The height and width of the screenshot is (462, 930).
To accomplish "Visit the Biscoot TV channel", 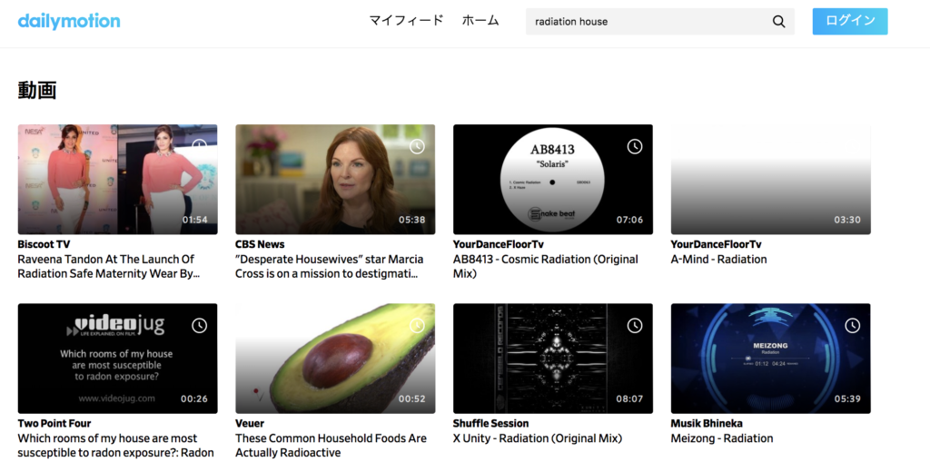I will [x=44, y=244].
